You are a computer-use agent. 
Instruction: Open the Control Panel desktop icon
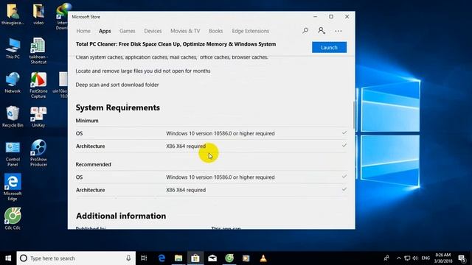pos(13,154)
